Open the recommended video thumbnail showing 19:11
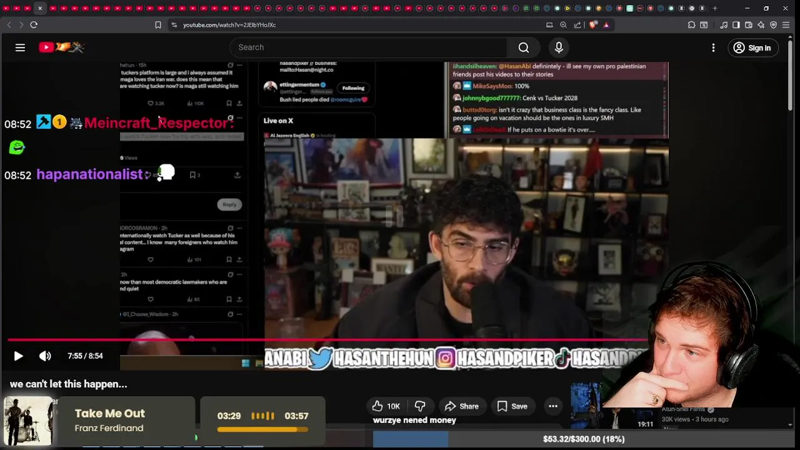This screenshot has height=450, width=800. coord(612,407)
